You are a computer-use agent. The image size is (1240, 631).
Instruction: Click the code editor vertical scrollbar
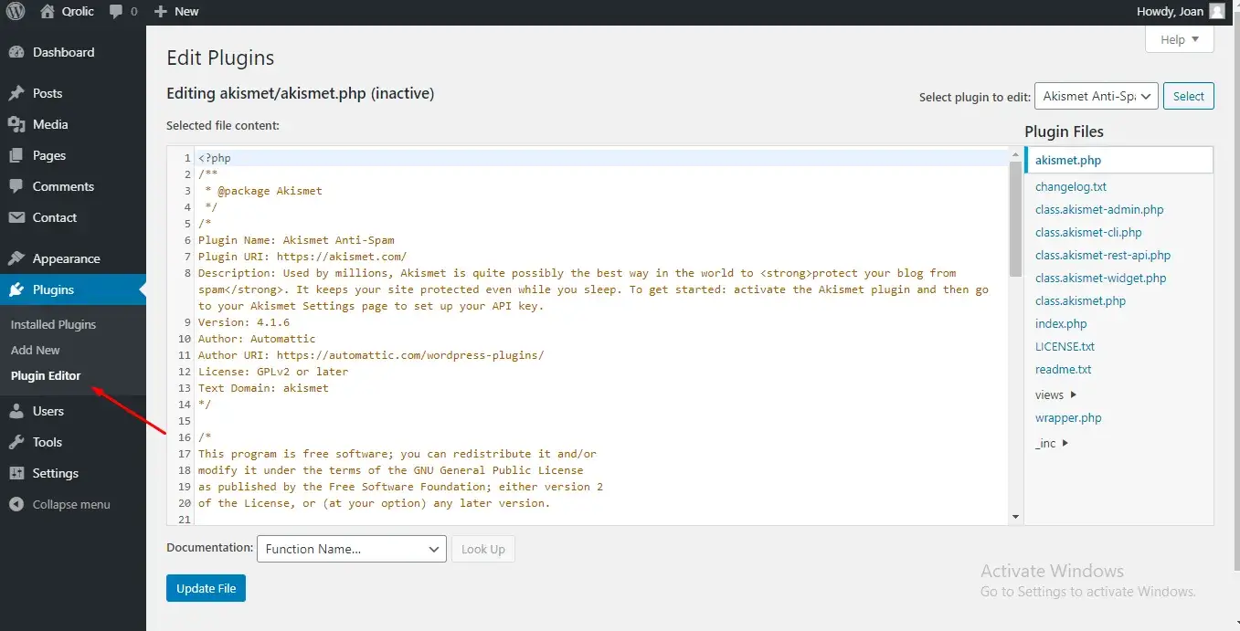pos(1015,219)
